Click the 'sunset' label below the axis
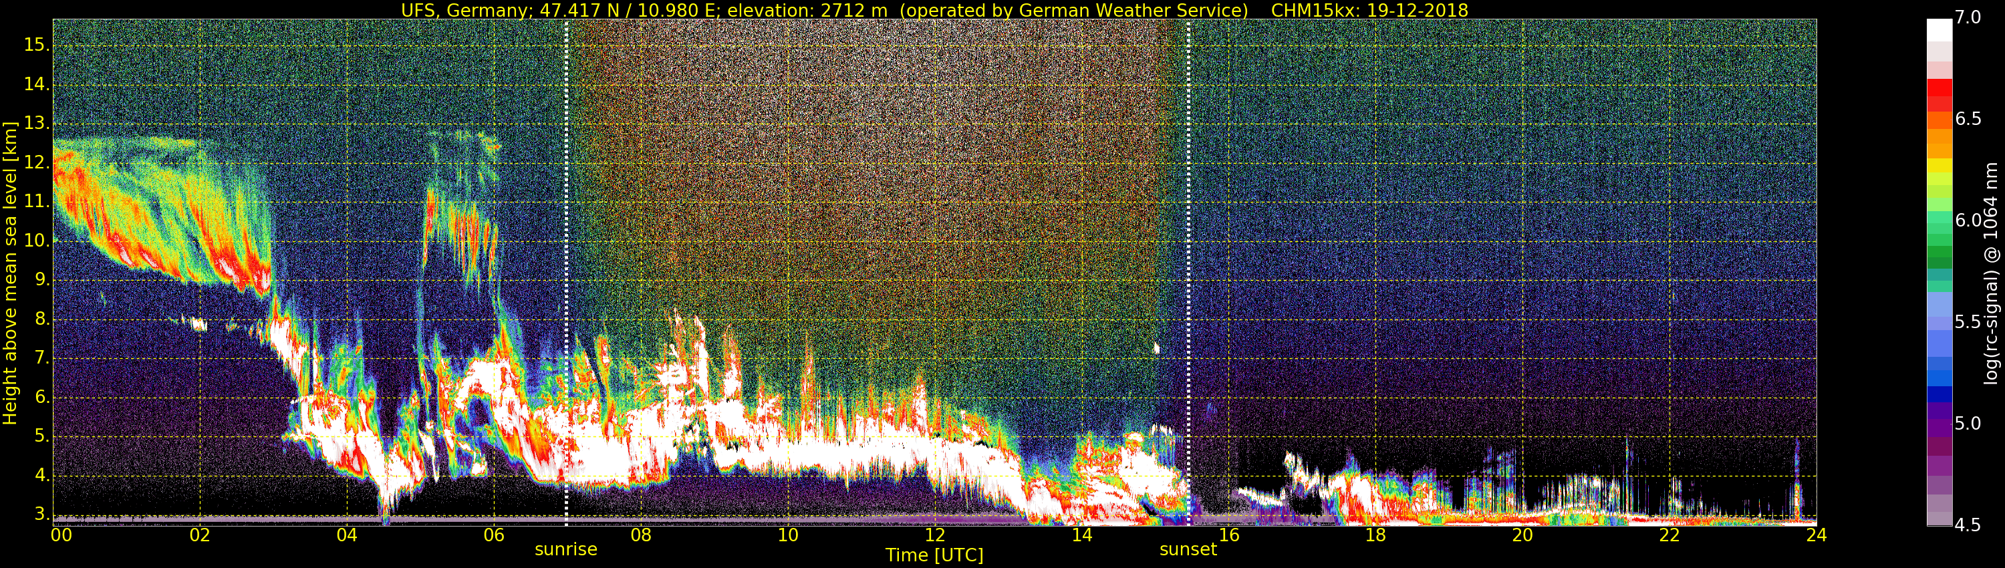The height and width of the screenshot is (568, 2005). pos(1188,549)
